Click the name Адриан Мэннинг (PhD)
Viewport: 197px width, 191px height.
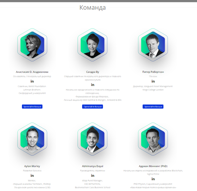point(153,166)
